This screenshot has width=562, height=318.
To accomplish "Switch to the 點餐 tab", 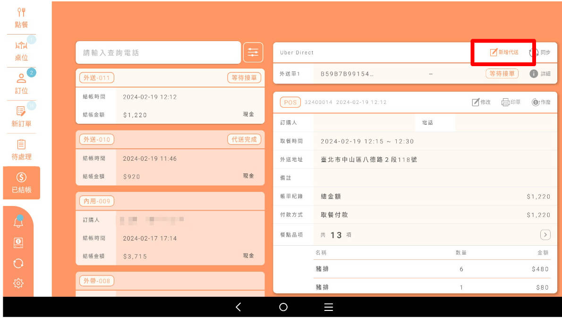I will [x=21, y=17].
